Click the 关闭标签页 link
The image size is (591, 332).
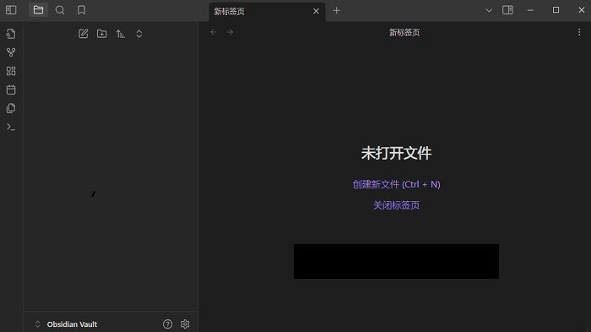(396, 205)
